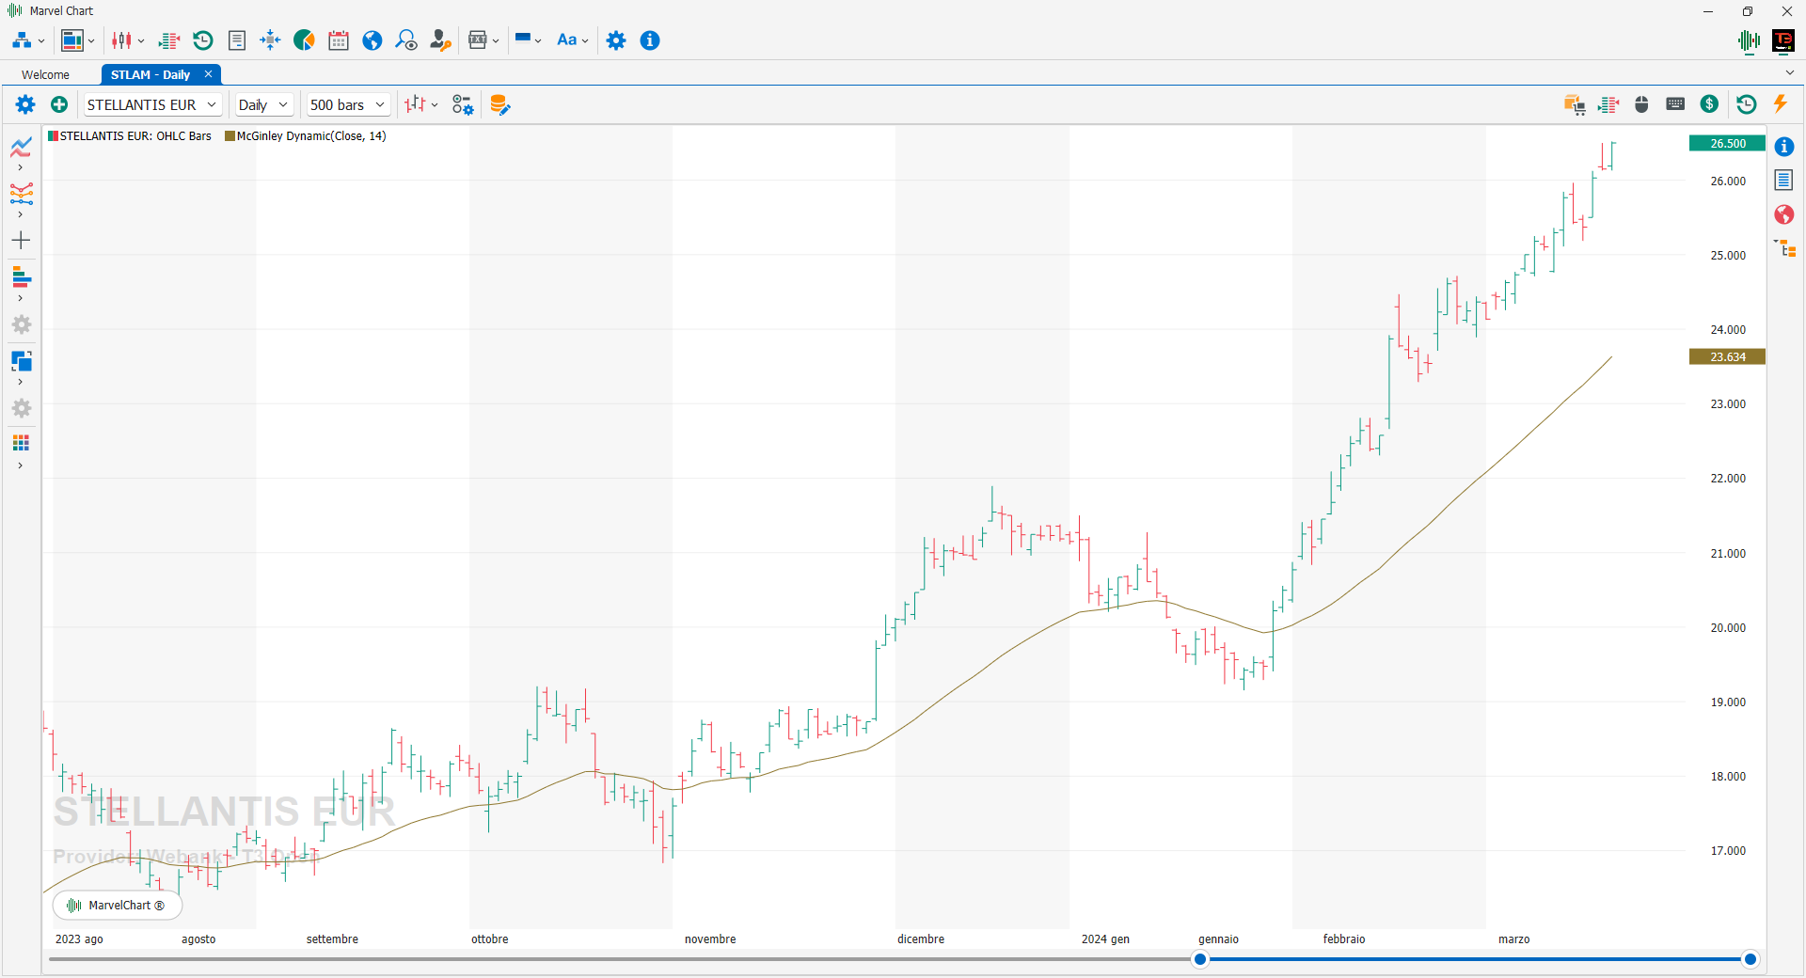Viewport: 1806px width, 978px height.
Task: Open chart settings gear icon
Action: tap(25, 104)
